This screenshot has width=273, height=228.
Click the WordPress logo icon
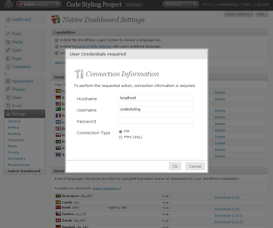[8, 4]
